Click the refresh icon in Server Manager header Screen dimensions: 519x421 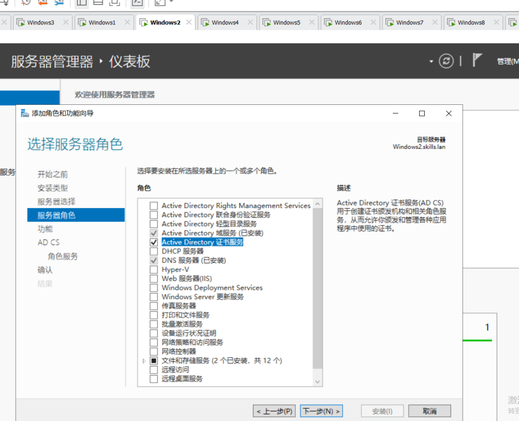[x=446, y=61]
